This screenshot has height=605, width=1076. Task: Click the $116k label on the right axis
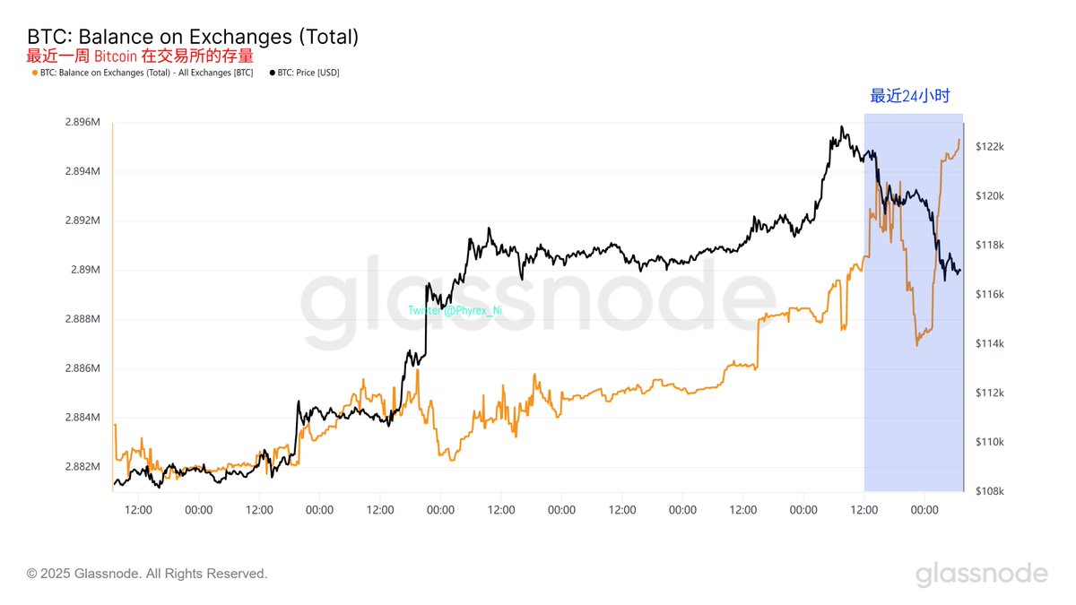[989, 295]
